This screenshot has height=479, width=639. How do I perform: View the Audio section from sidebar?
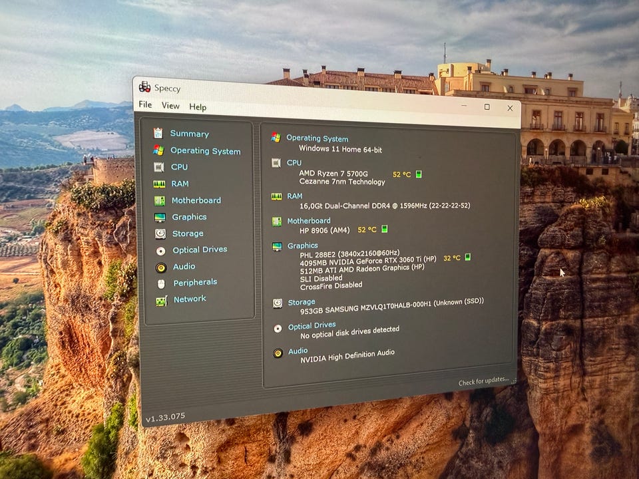pyautogui.click(x=184, y=266)
